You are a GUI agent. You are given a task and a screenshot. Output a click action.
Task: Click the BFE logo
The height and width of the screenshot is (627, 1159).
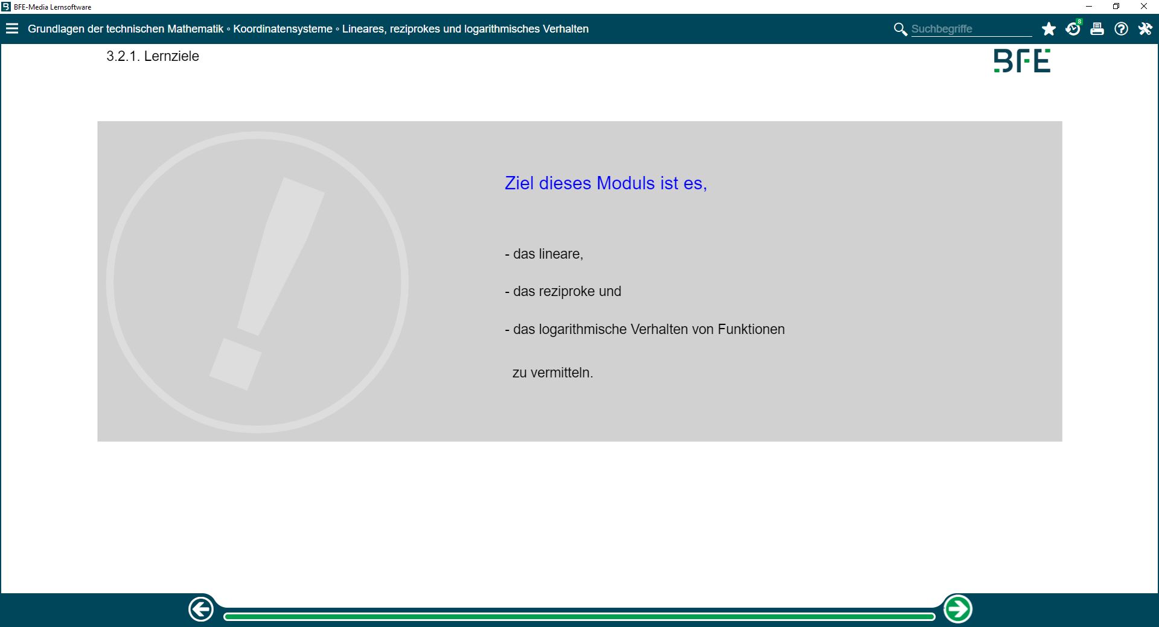[x=1021, y=61]
